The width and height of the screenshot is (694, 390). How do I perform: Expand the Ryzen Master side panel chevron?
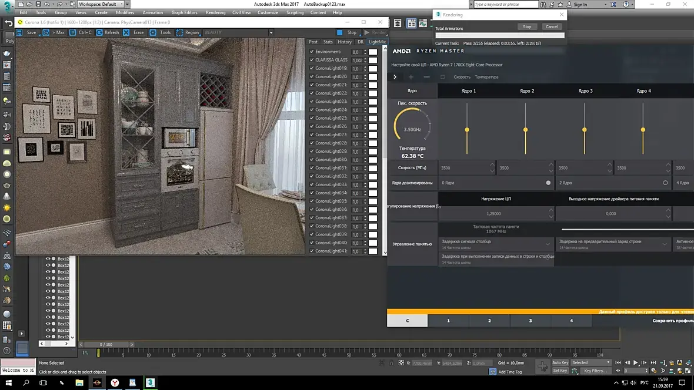click(395, 77)
